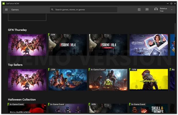The height and width of the screenshot is (115, 178).
Task: Open the Life is Strange Double Exposure tile
Action: click(x=149, y=45)
